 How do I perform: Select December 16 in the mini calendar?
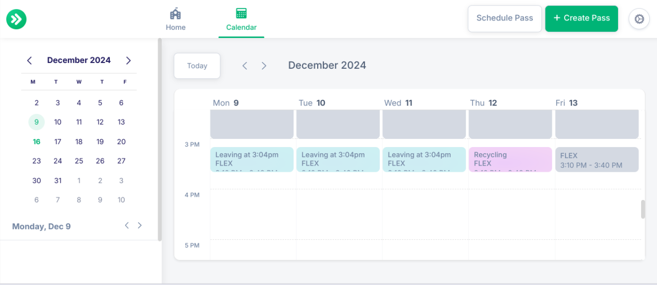click(36, 142)
